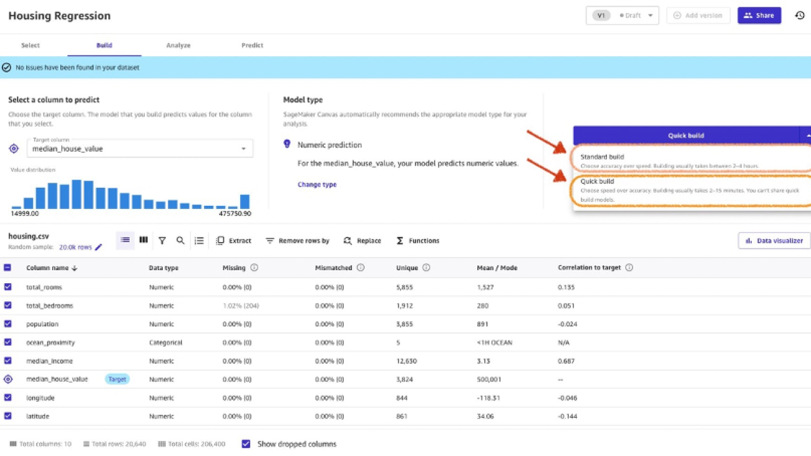Open the Build tab
The width and height of the screenshot is (811, 456).
[x=104, y=46]
